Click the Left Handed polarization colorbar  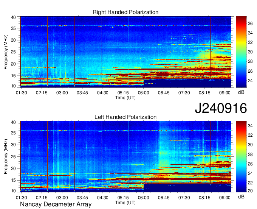tap(241, 157)
